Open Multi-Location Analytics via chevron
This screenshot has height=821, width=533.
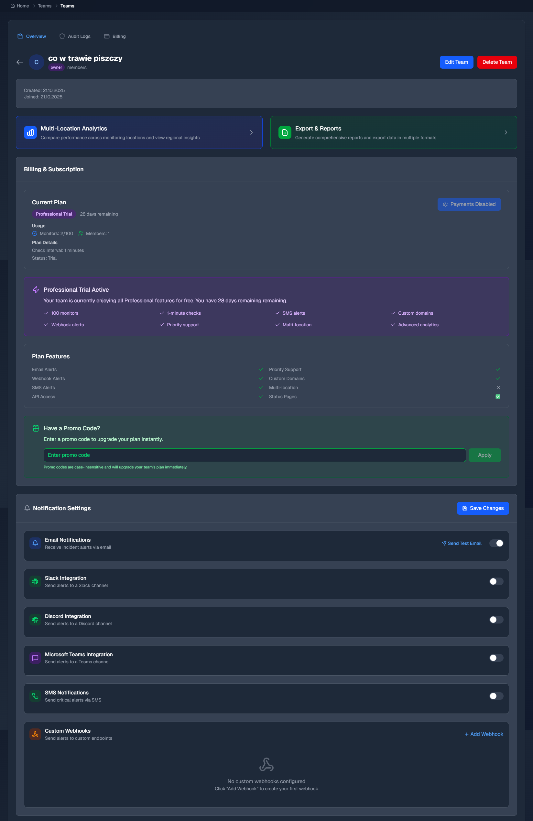pos(251,132)
